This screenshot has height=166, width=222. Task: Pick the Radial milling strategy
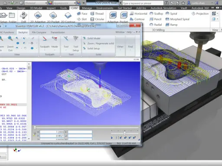click(156, 25)
